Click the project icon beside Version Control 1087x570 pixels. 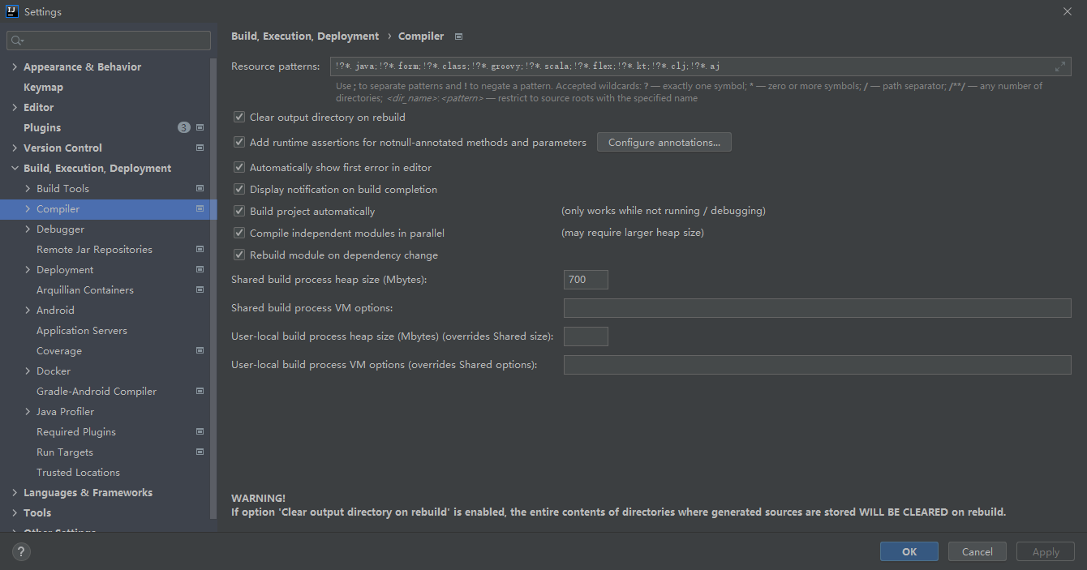(200, 148)
